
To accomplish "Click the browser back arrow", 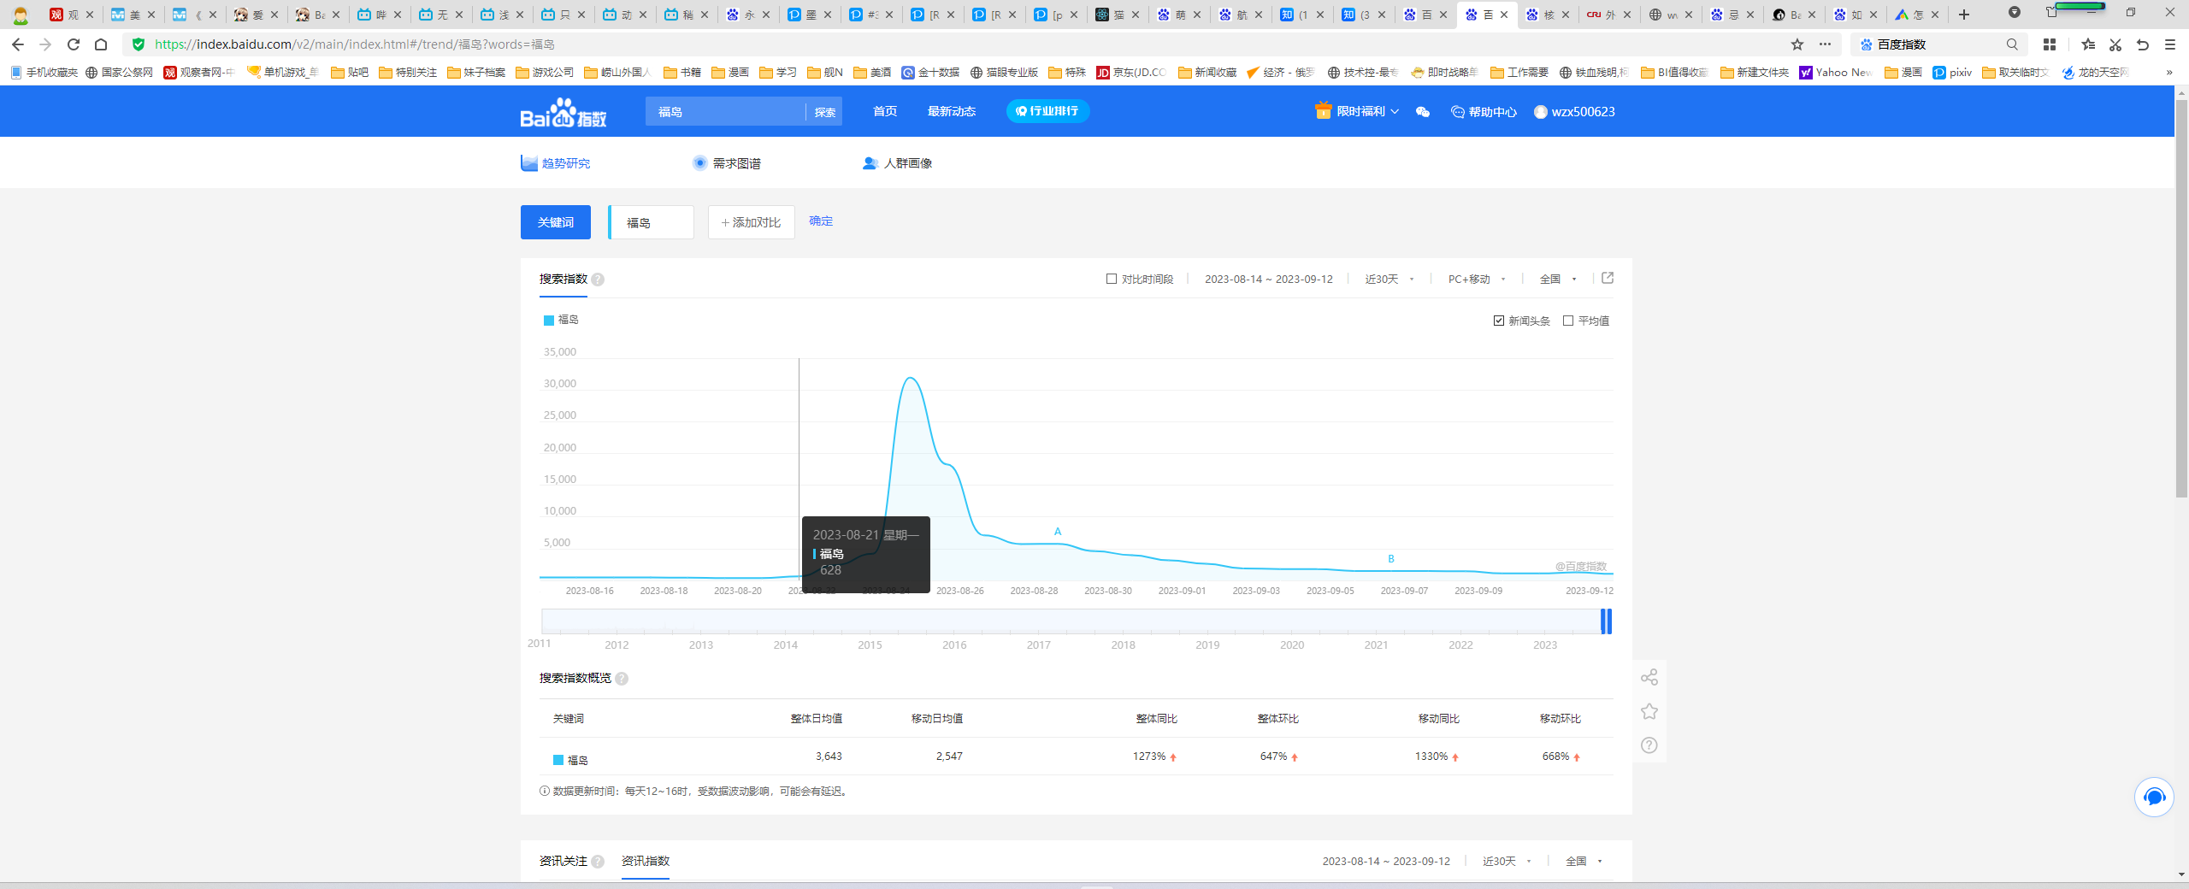I will (x=17, y=44).
